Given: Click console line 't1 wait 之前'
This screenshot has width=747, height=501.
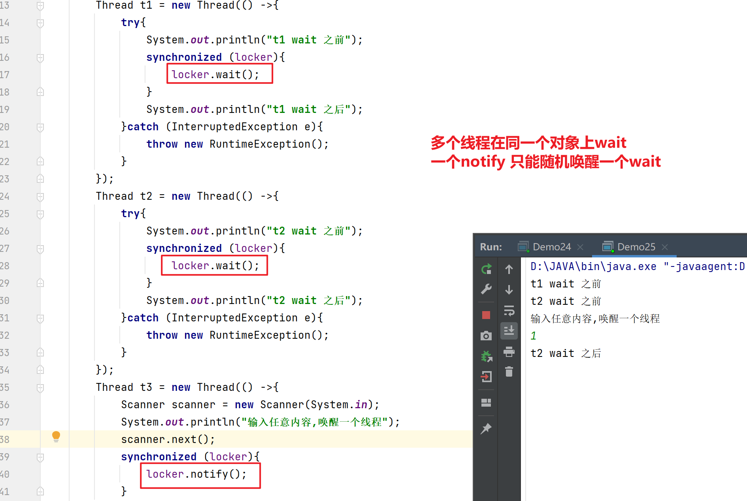Looking at the screenshot, I should (566, 284).
